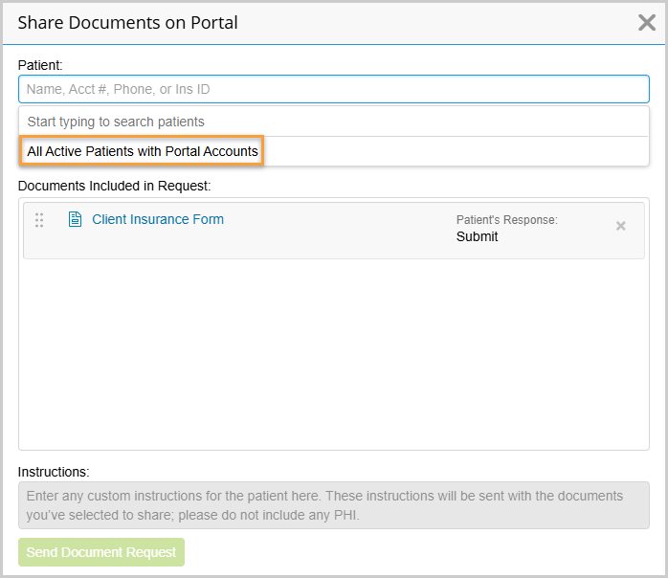Screen dimensions: 668x578
Task: Click the 'Instructions:' label
Action: coord(54,472)
